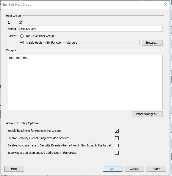Click the Top-Level Host Group label
This screenshot has height=176, width=172.
[x=40, y=36]
